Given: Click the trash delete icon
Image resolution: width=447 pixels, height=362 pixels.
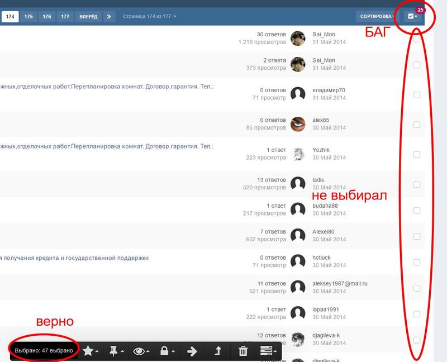Looking at the screenshot, I should click(243, 351).
